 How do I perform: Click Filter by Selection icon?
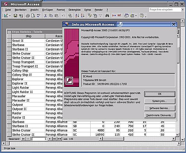pos(90,16)
